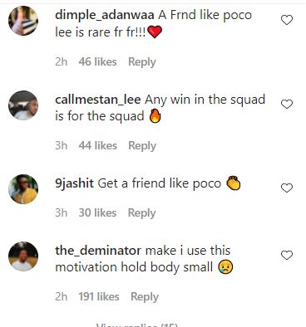Open 9jashit's profile avatar
The image size is (306, 327).
(23, 189)
